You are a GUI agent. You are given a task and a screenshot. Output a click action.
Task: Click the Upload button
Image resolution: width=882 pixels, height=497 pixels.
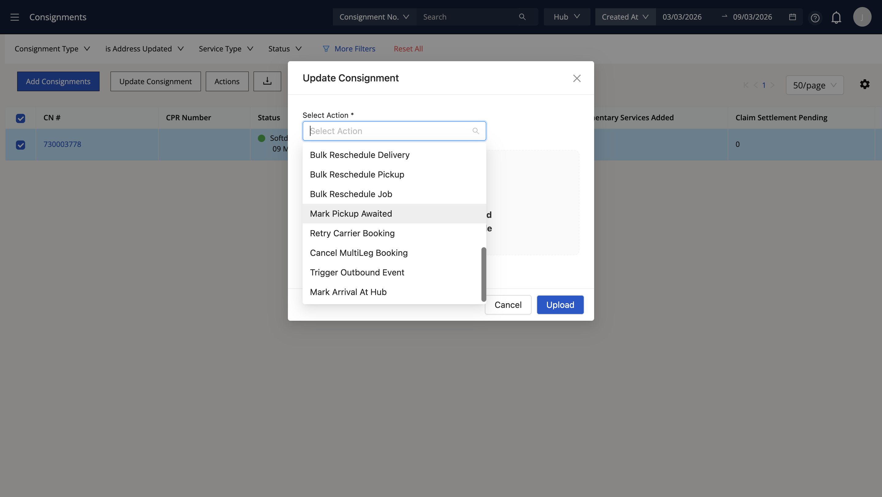tap(560, 305)
